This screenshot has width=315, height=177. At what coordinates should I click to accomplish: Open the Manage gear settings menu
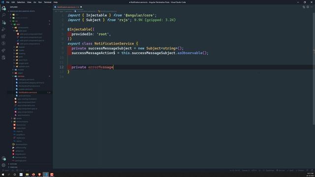pyautogui.click(x=3, y=165)
